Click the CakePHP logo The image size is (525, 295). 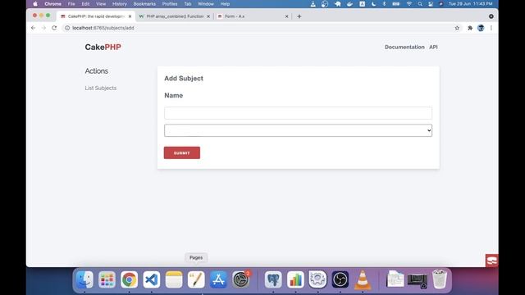(x=103, y=48)
